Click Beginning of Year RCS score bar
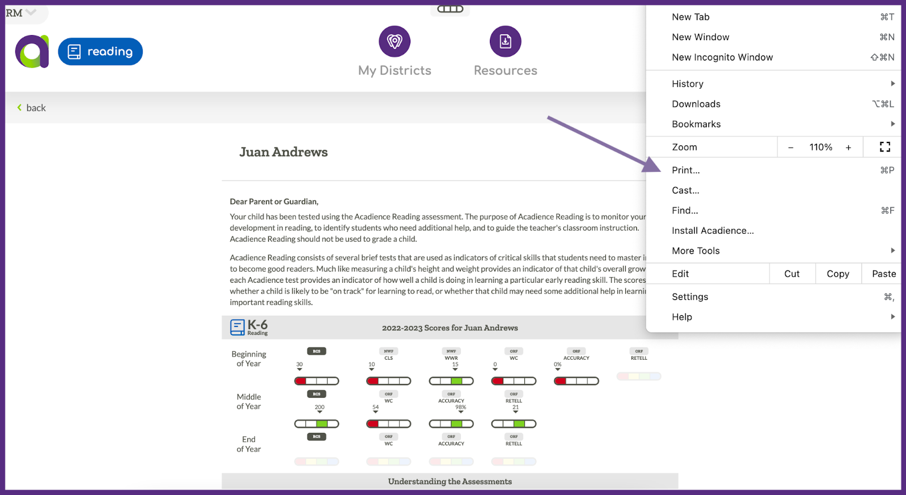 (317, 381)
